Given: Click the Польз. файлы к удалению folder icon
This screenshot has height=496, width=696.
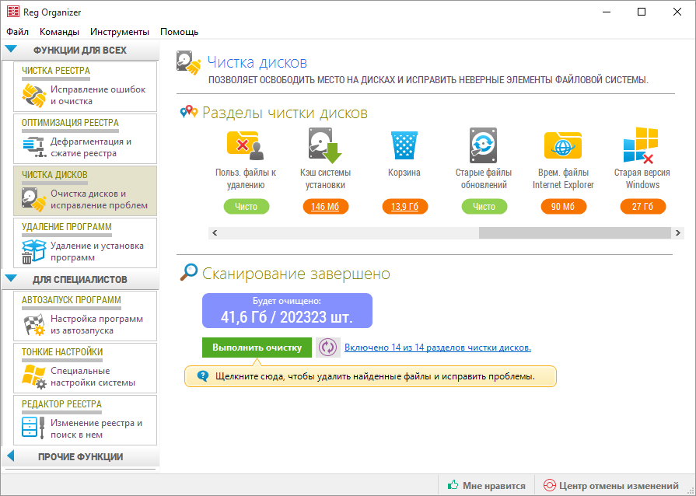Looking at the screenshot, I should 246,145.
